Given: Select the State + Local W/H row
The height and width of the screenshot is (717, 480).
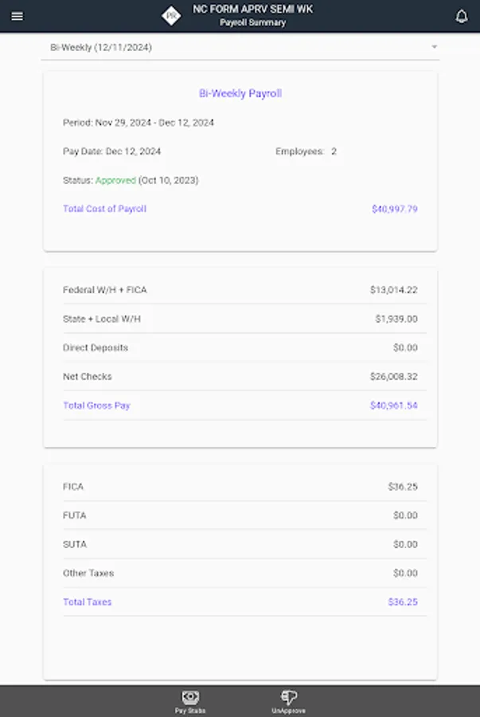Looking at the screenshot, I should coord(240,319).
